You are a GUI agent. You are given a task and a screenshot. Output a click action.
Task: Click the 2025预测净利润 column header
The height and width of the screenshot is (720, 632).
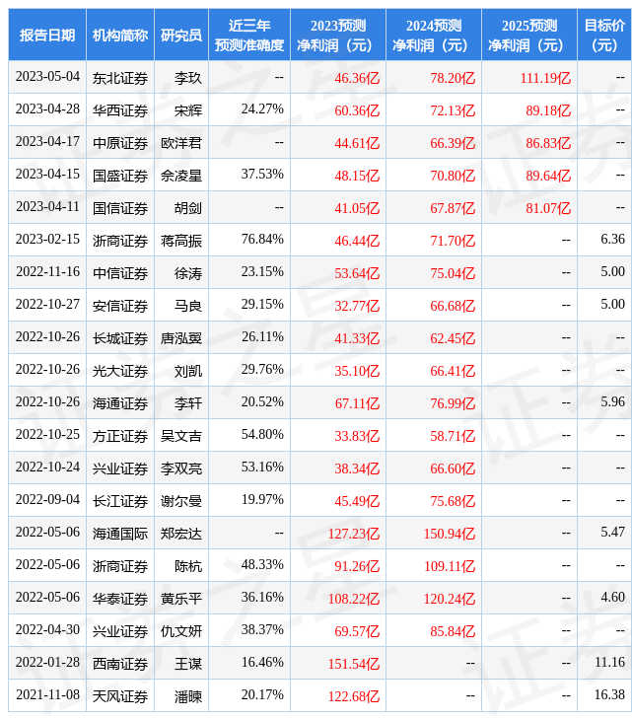click(x=529, y=35)
